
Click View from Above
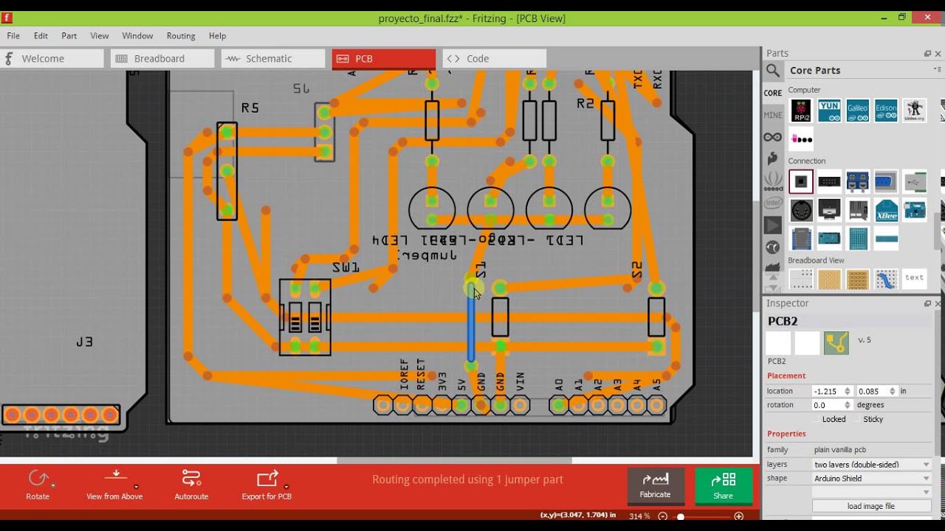pyautogui.click(x=114, y=485)
